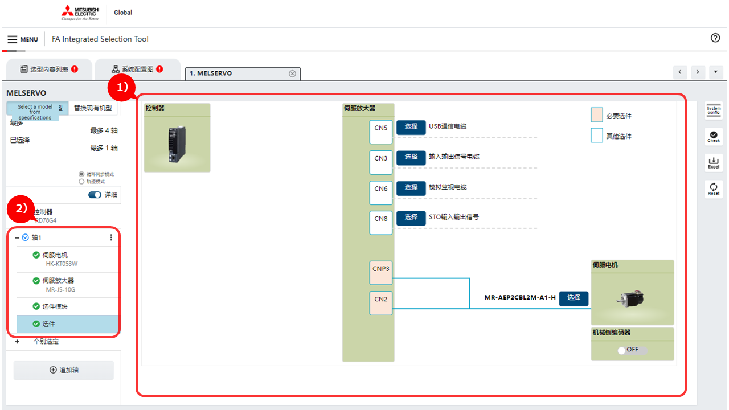Click the USB通信电缆 label
Viewport: 729px width, 410px height.
click(x=448, y=126)
